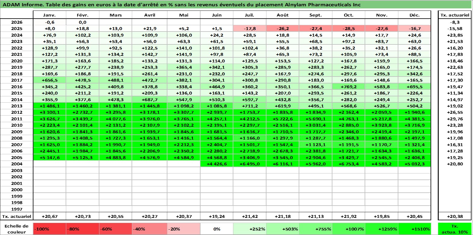Select the +252% light green scale swatch

pyautogui.click(x=250, y=229)
